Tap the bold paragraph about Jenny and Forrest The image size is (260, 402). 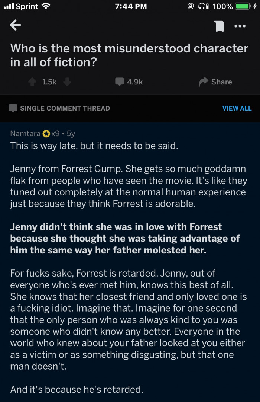125,238
